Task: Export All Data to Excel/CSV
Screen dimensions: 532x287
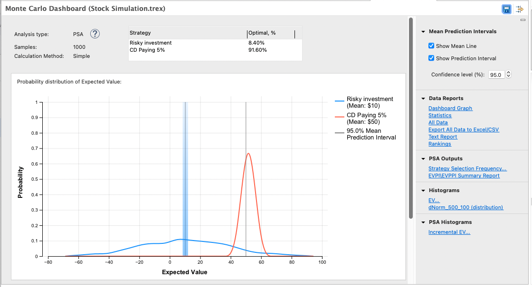Action: tap(464, 130)
